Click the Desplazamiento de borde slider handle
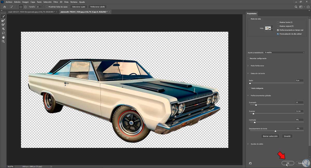311x168 pixels. click(275, 131)
